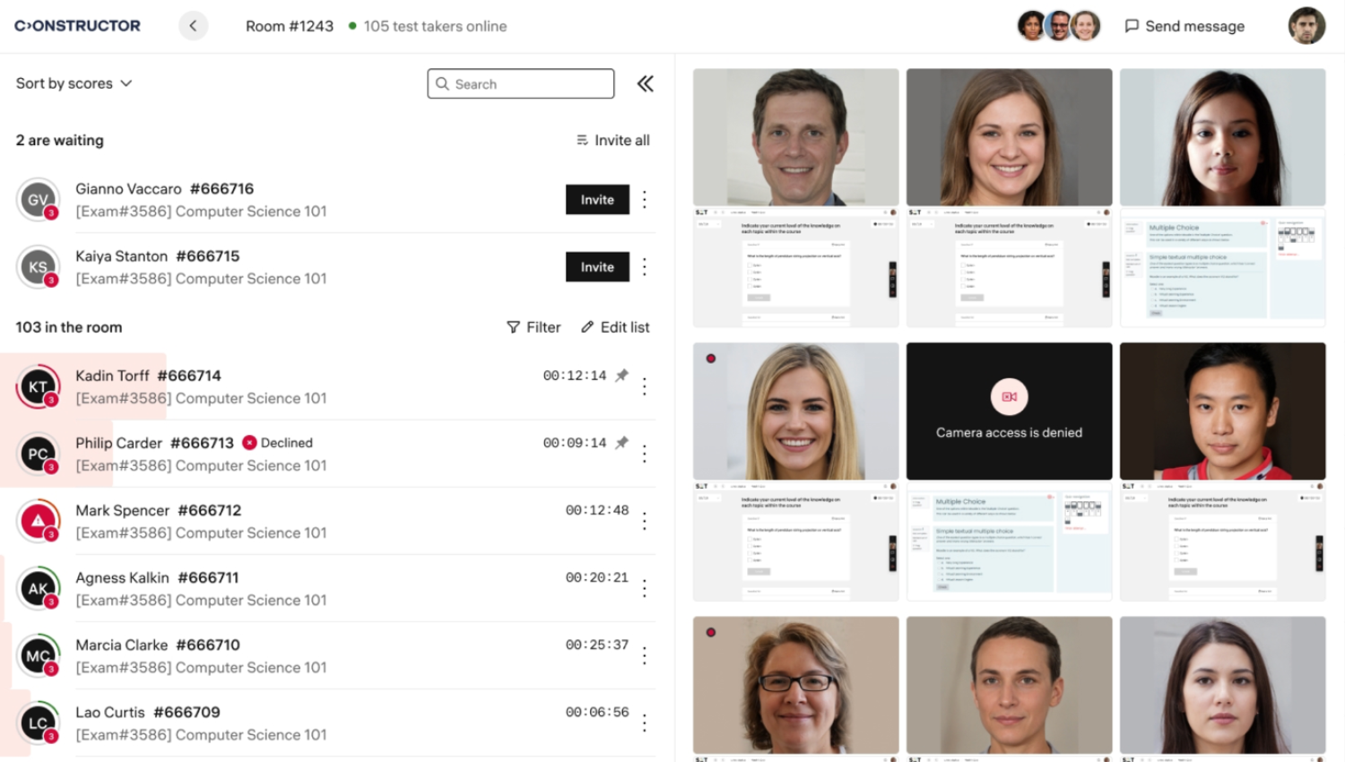Click the Camera access is denied tile

click(x=1010, y=411)
